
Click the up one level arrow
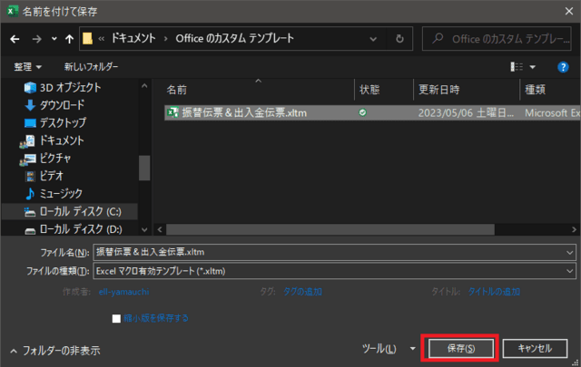click(69, 39)
